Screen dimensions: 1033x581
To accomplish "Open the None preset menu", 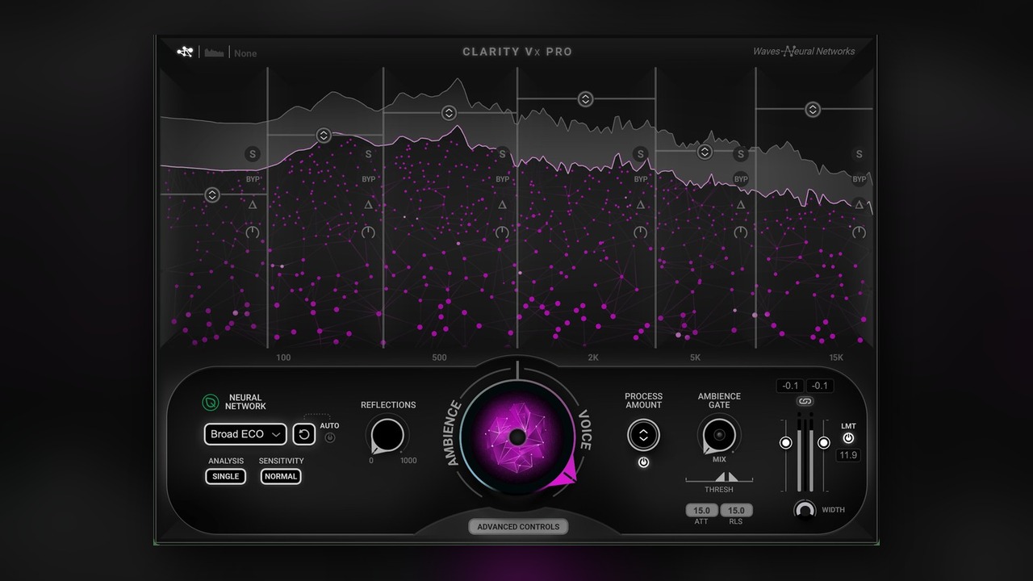I will (x=245, y=53).
